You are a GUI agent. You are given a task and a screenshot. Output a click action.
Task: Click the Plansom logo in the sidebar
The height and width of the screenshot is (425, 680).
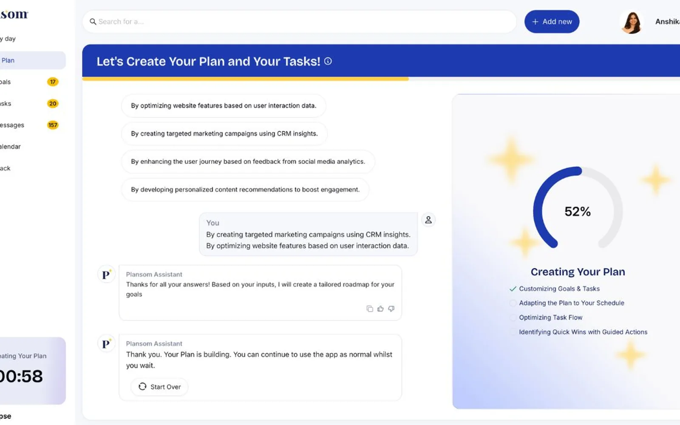click(x=14, y=14)
